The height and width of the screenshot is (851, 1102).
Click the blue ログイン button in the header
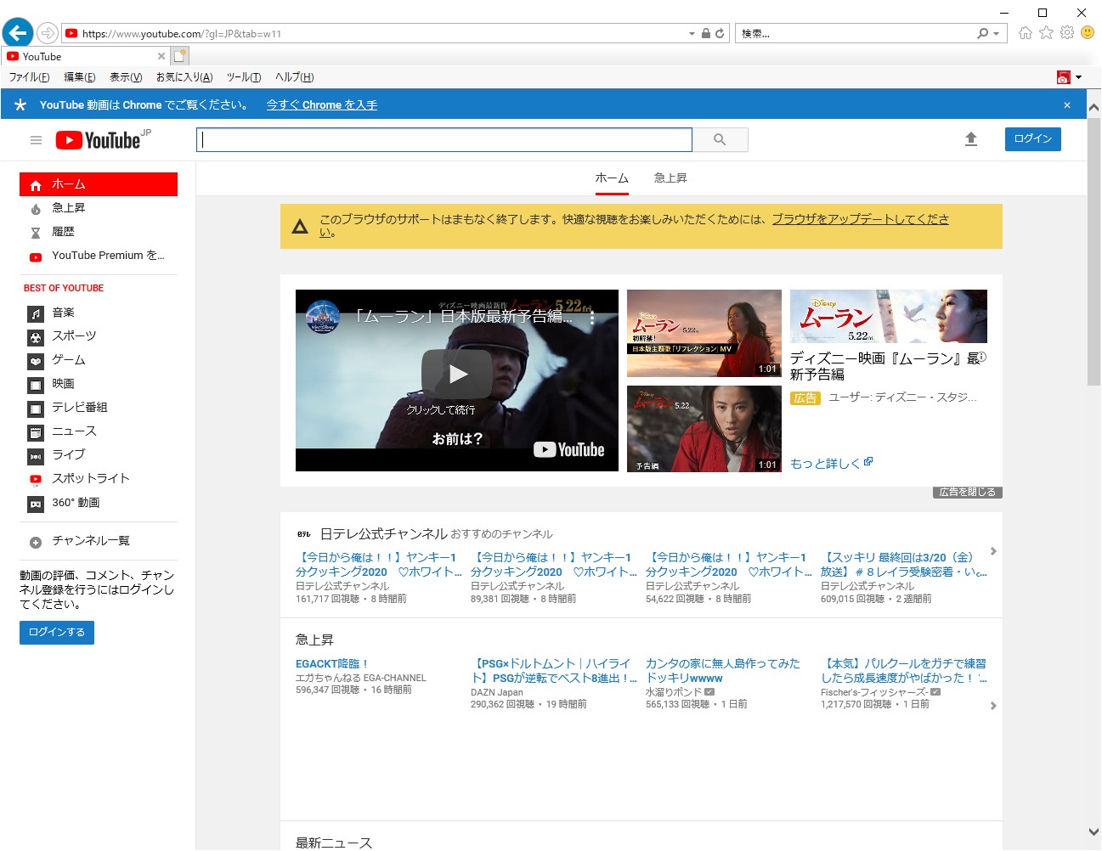1033,139
